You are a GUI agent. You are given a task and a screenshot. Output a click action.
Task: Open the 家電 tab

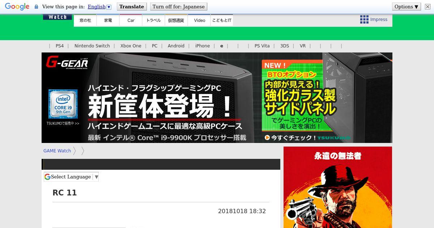coord(108,20)
